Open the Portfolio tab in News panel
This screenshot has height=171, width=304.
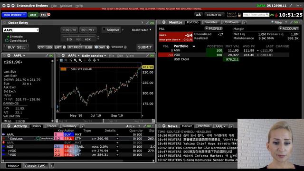pos(204,126)
